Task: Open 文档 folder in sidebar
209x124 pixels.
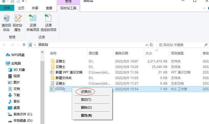Action: (x=14, y=89)
